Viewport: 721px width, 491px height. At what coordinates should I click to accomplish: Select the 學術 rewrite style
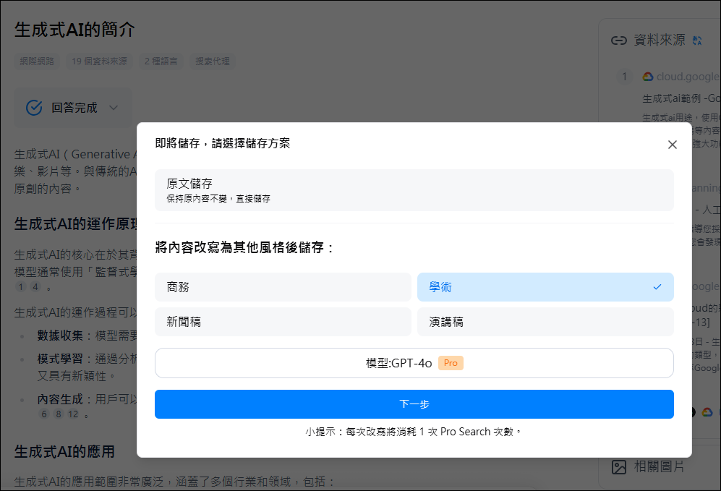[545, 287]
